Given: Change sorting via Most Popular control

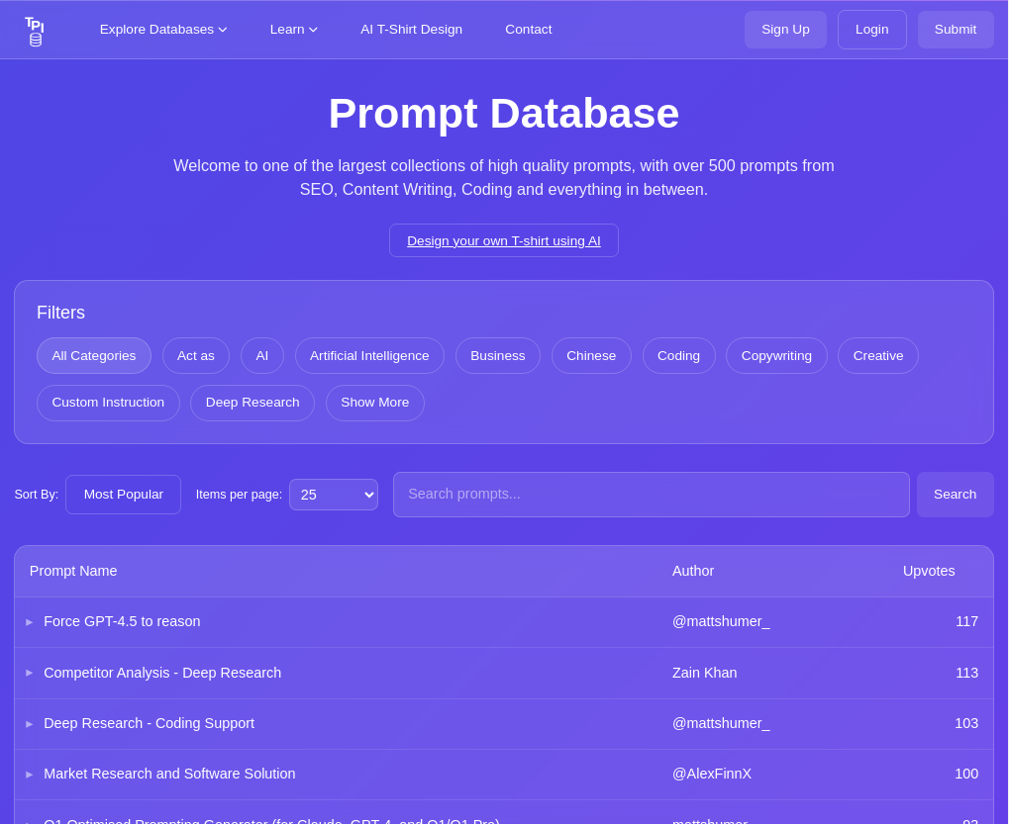Looking at the screenshot, I should (123, 494).
